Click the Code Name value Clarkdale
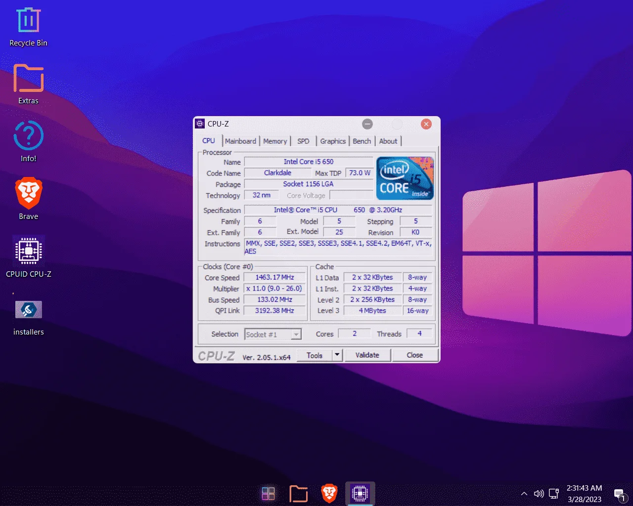Screen dimensions: 633x506 pyautogui.click(x=278, y=173)
